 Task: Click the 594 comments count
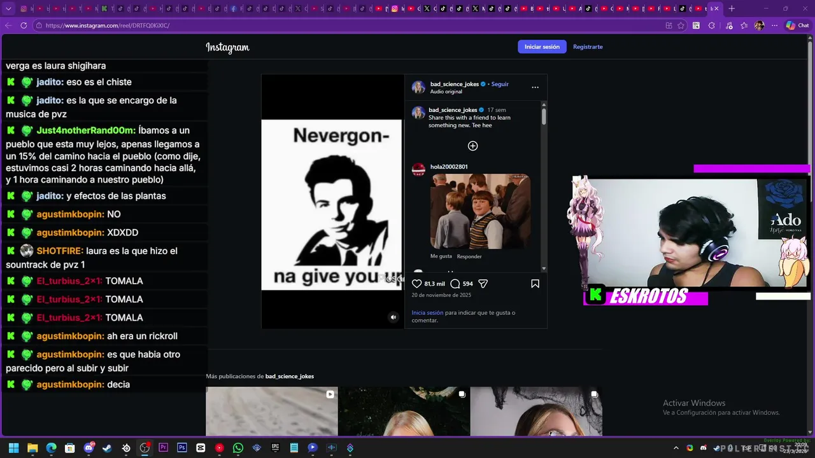pos(467,284)
